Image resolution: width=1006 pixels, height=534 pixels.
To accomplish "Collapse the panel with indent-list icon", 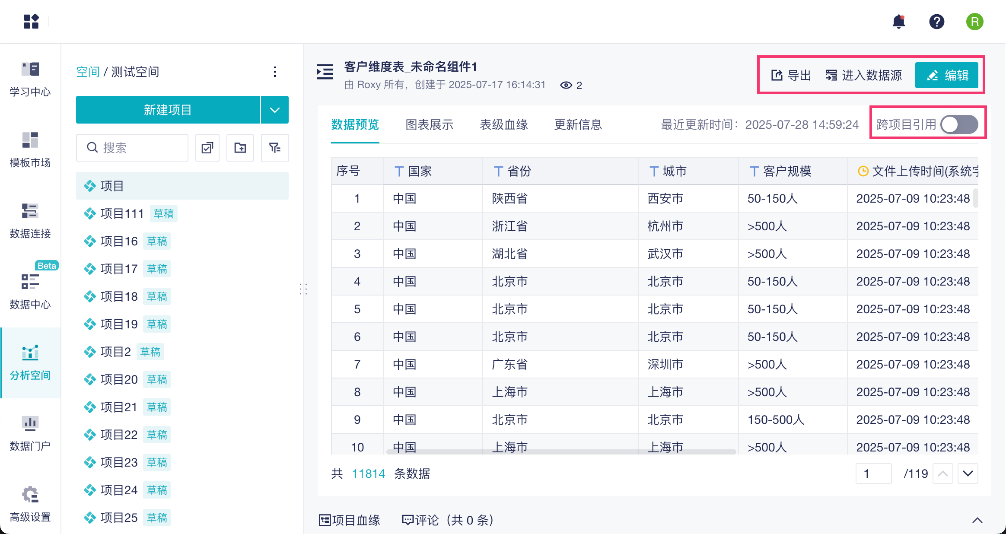I will click(325, 72).
